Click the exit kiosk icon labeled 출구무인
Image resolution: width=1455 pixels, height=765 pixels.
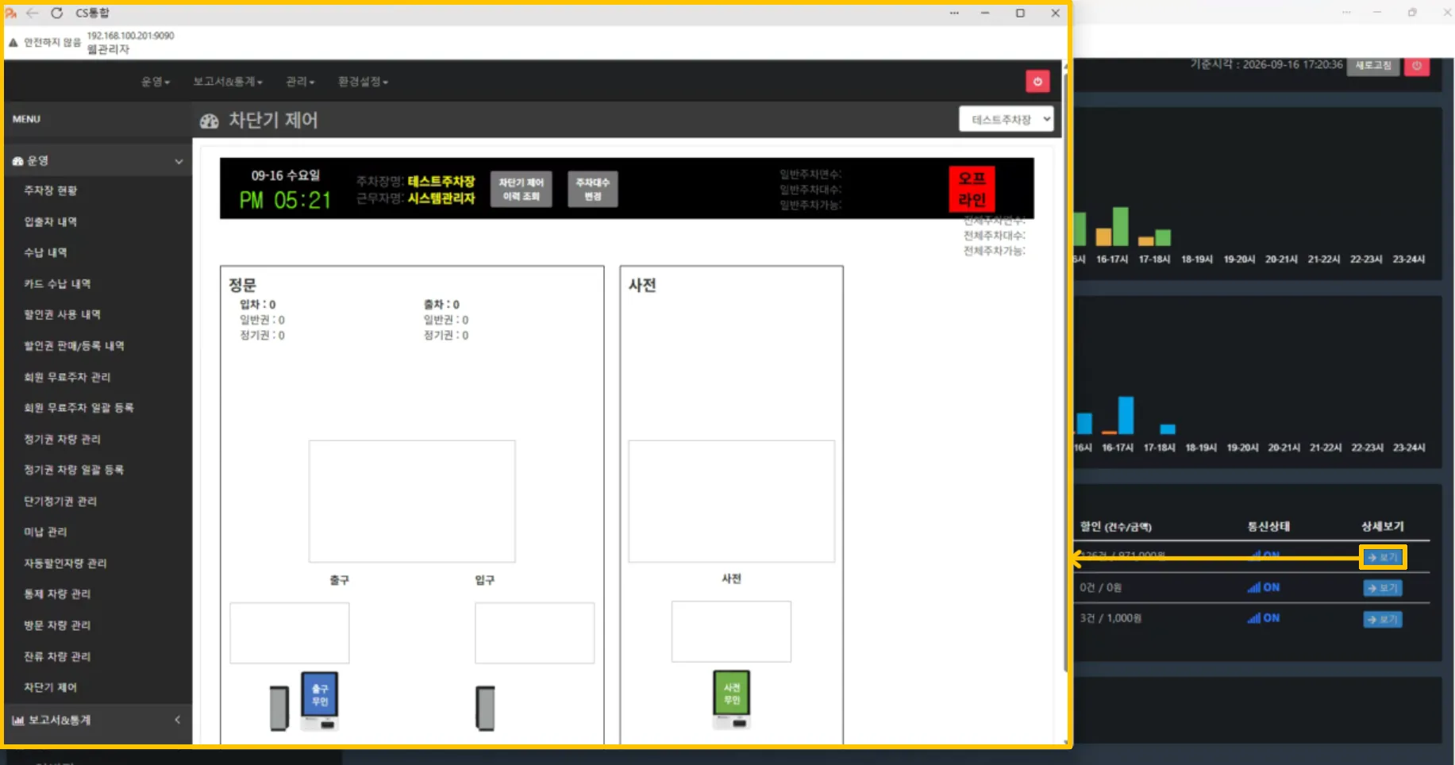point(320,701)
